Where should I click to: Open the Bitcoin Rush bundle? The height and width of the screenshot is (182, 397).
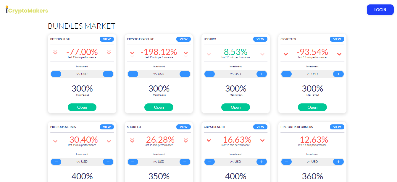click(x=82, y=107)
